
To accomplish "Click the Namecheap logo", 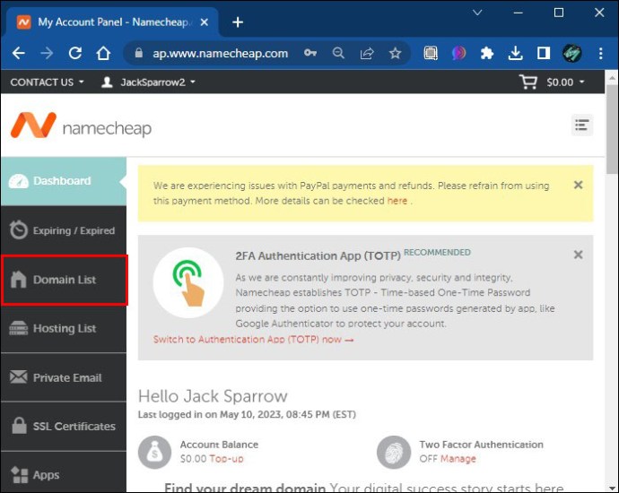I will coord(81,127).
